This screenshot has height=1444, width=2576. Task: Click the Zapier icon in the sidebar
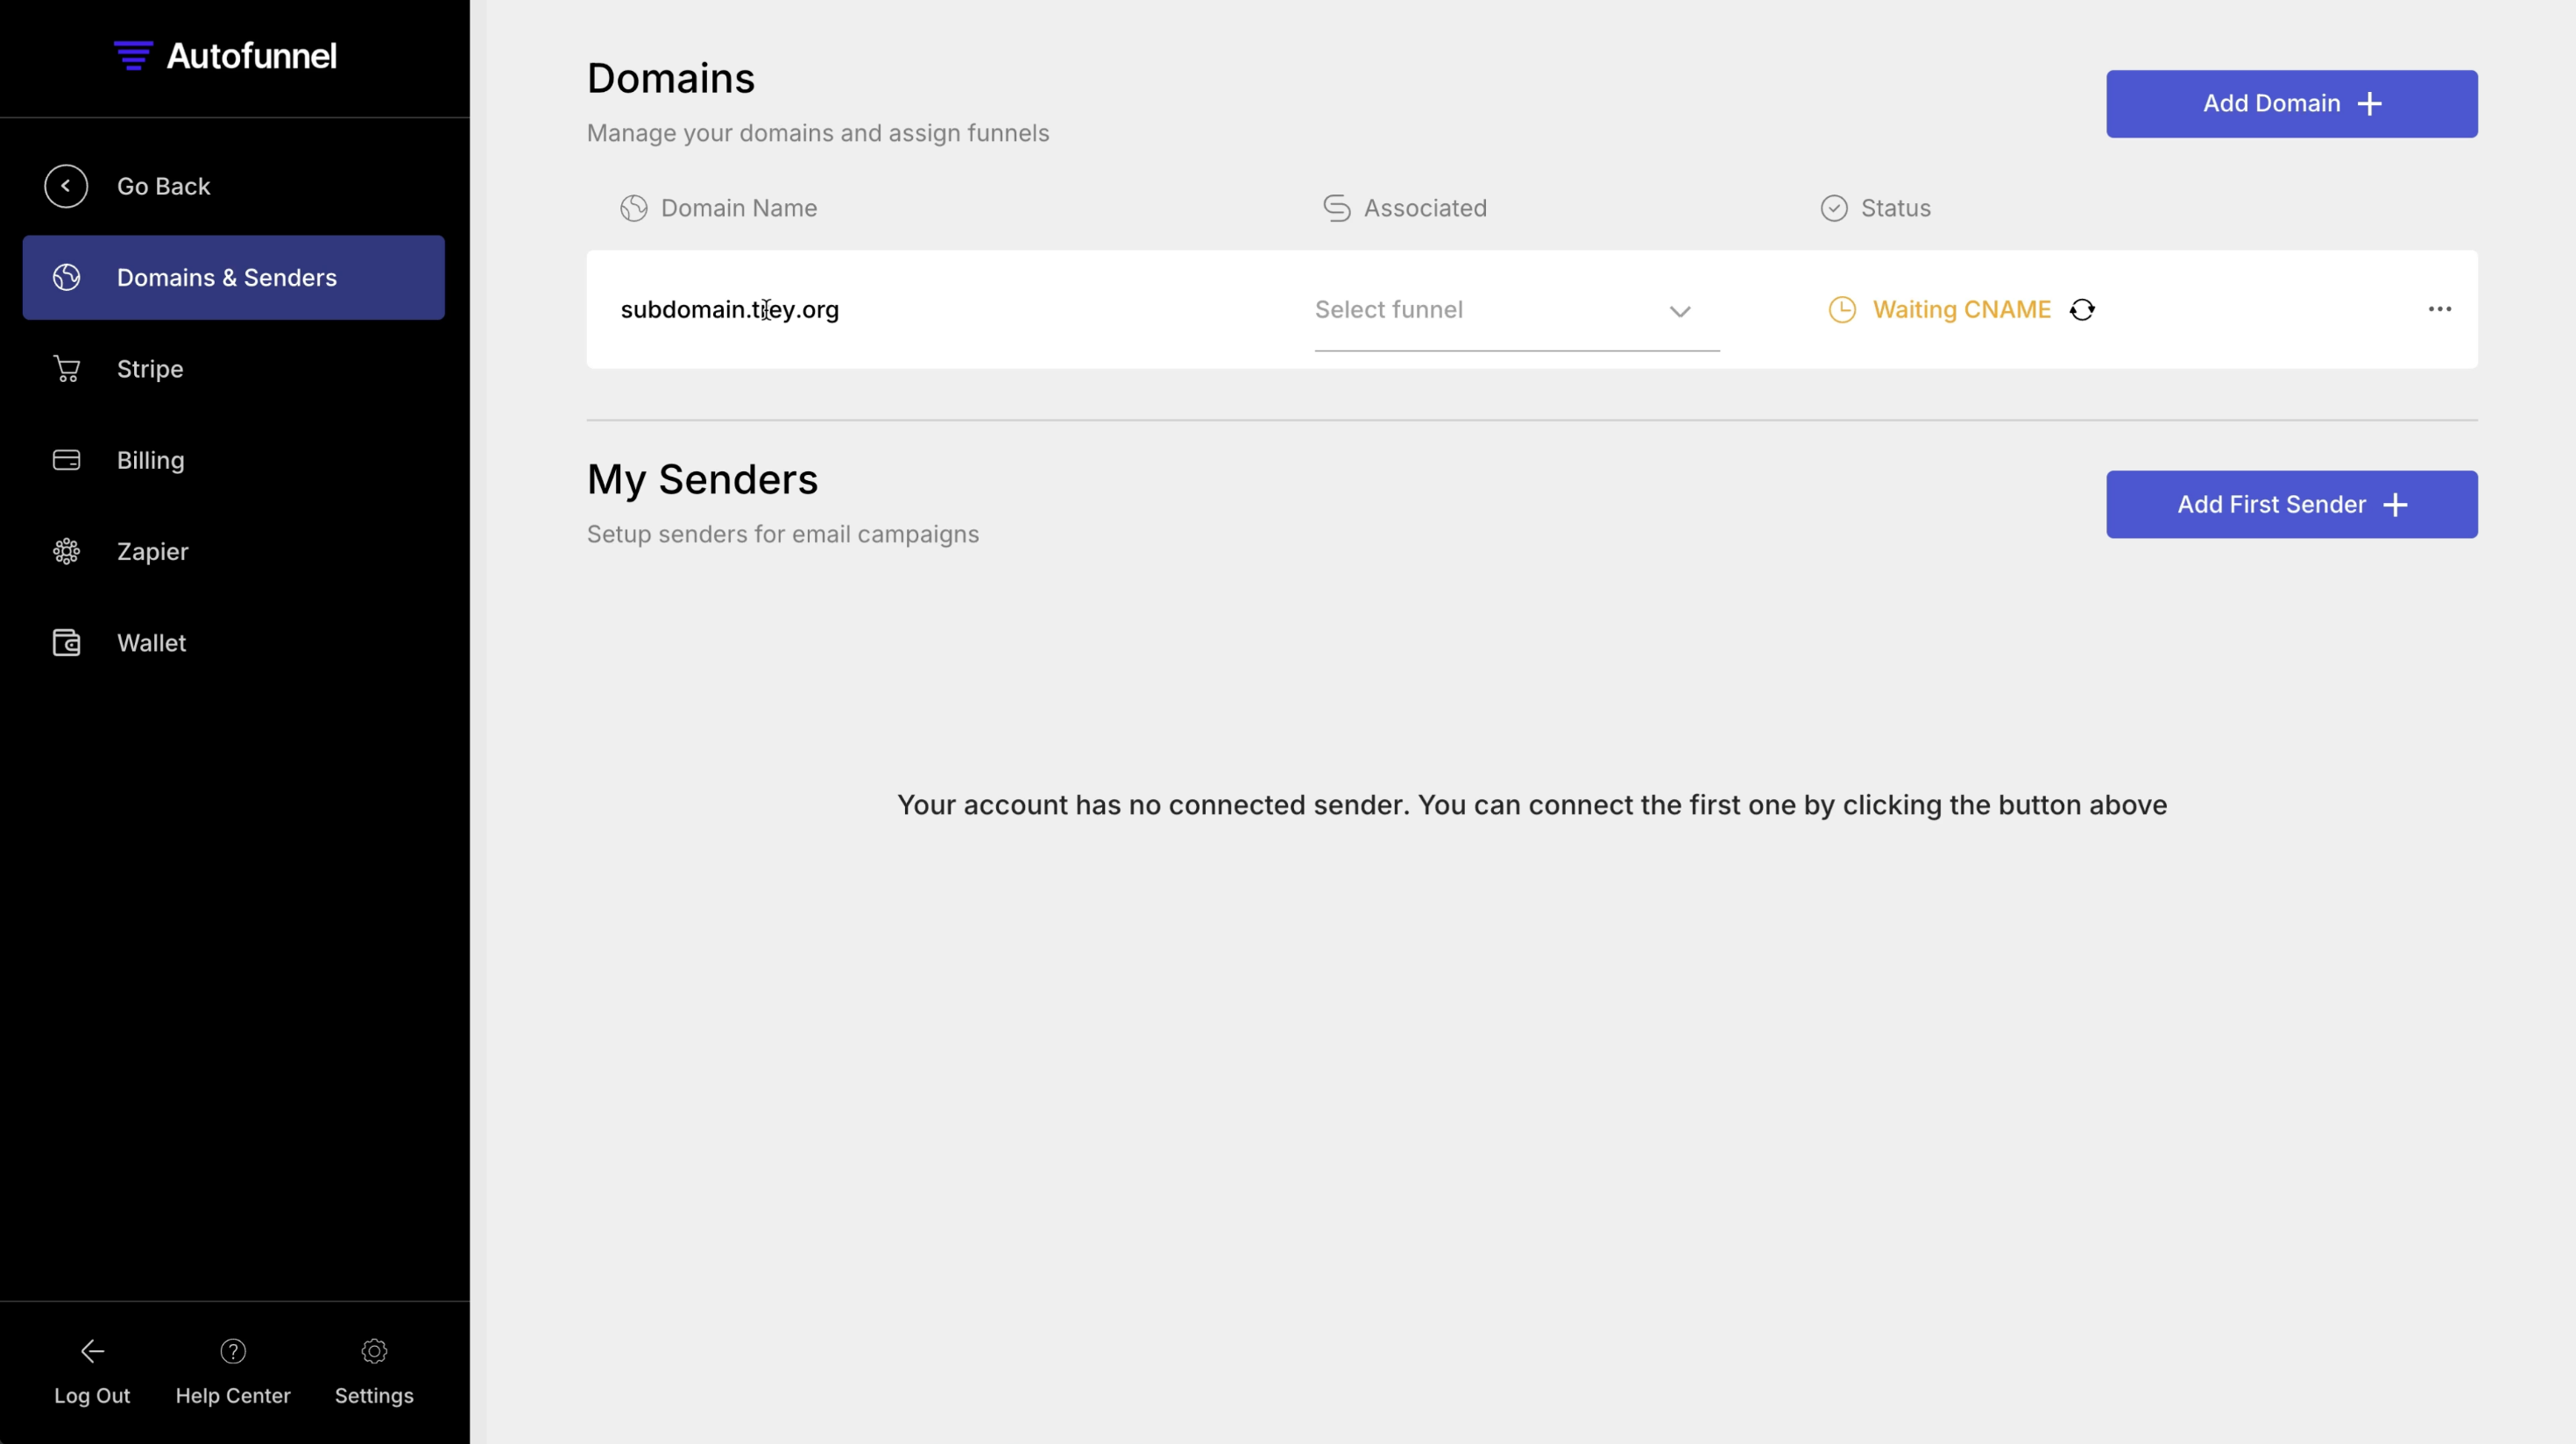click(67, 551)
